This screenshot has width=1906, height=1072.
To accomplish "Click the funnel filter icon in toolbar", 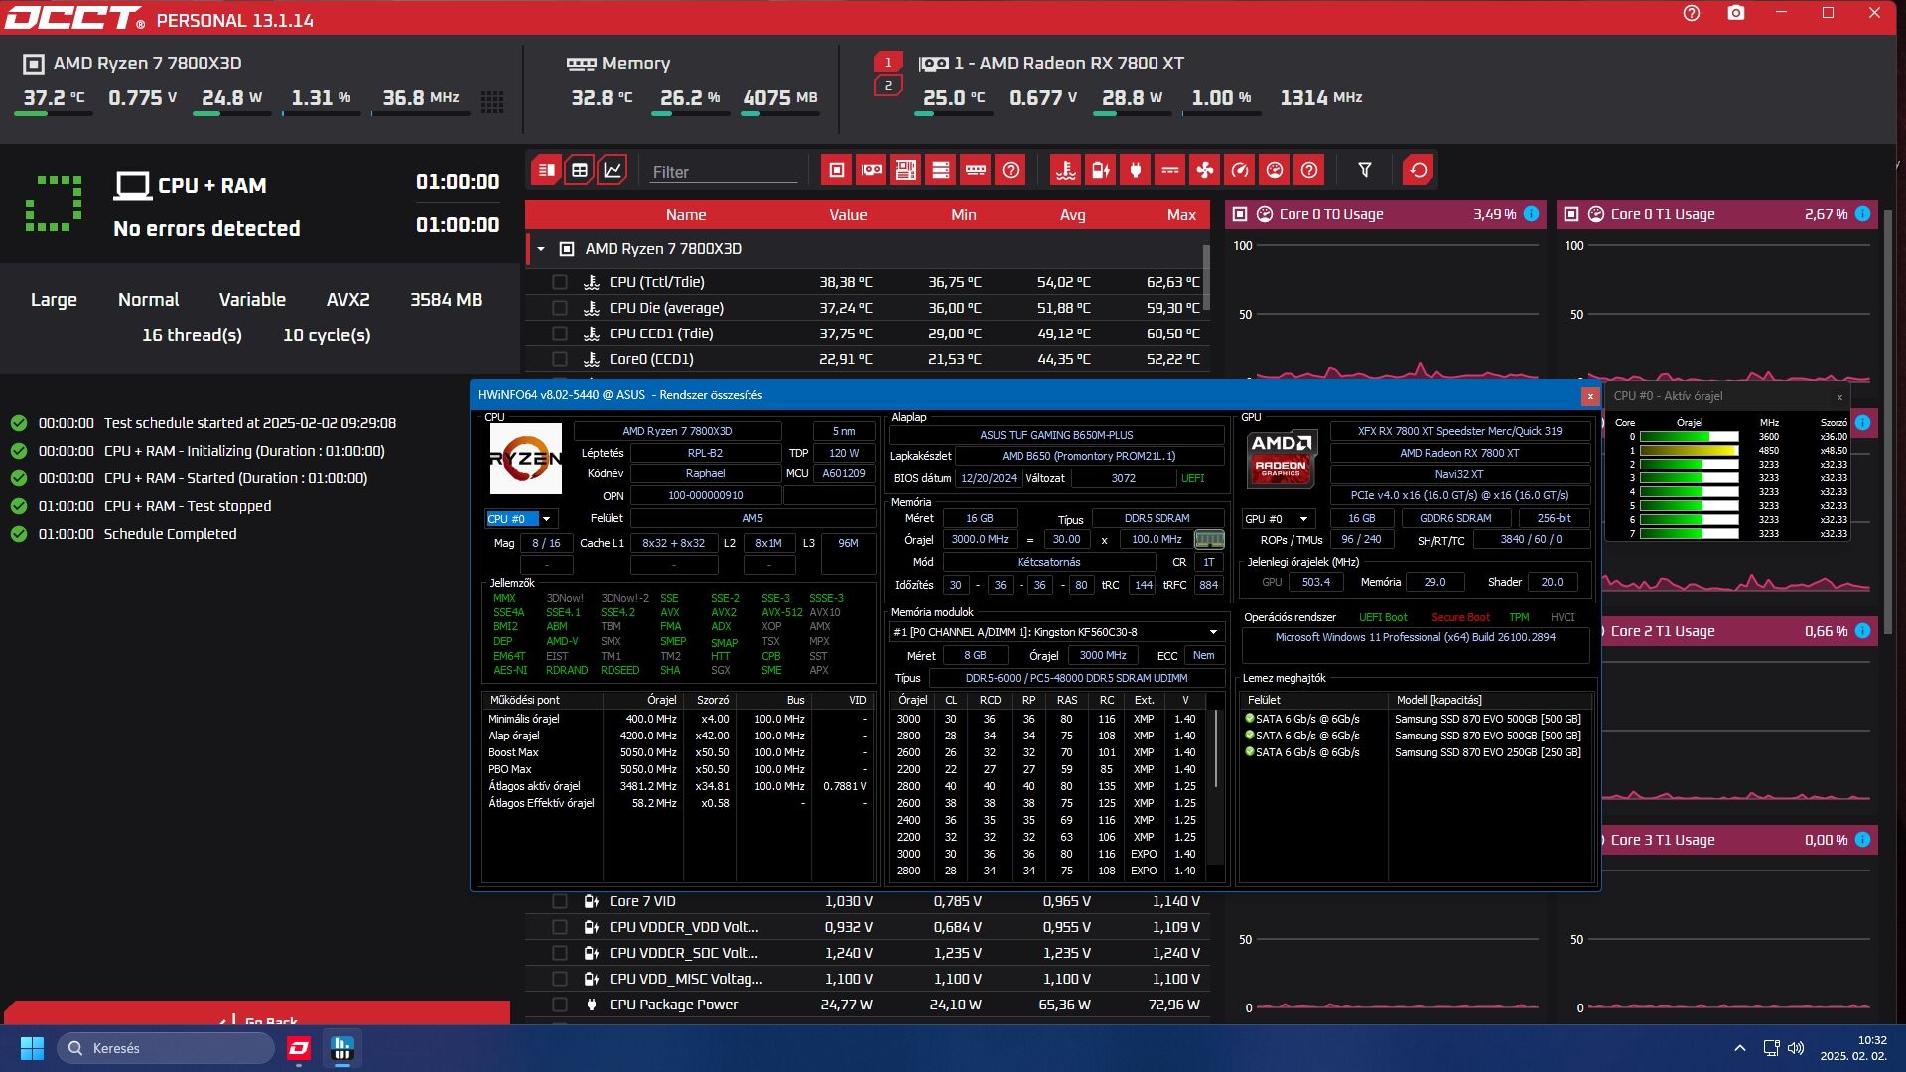I will pos(1365,171).
